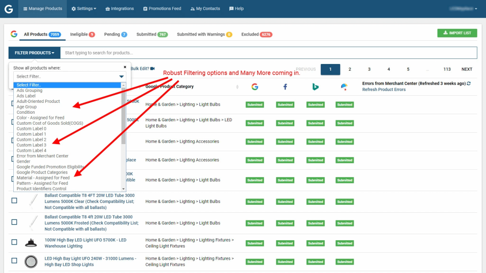Click the video camera icon next to Bulk Edit
The height and width of the screenshot is (273, 486).
[153, 69]
